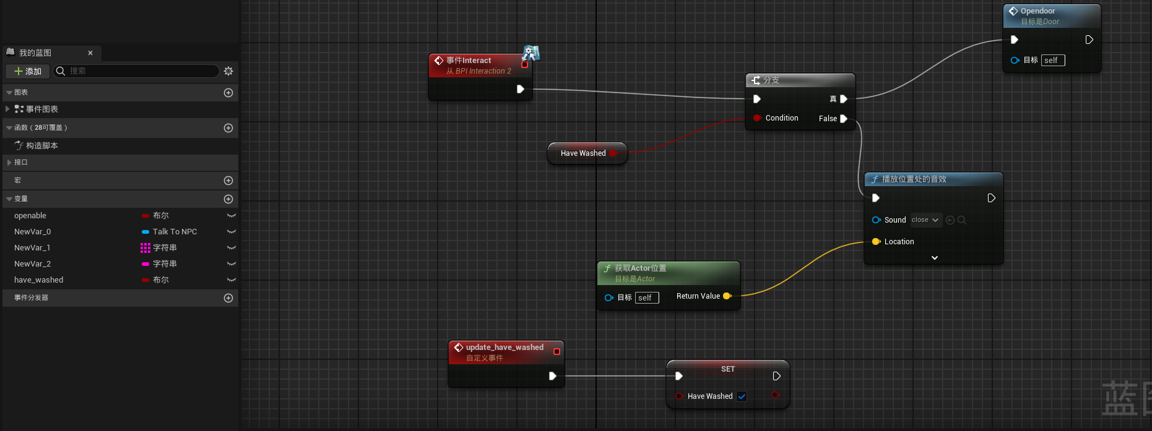This screenshot has height=431, width=1152.
Task: Collapse the 变量 section
Action: (x=9, y=199)
